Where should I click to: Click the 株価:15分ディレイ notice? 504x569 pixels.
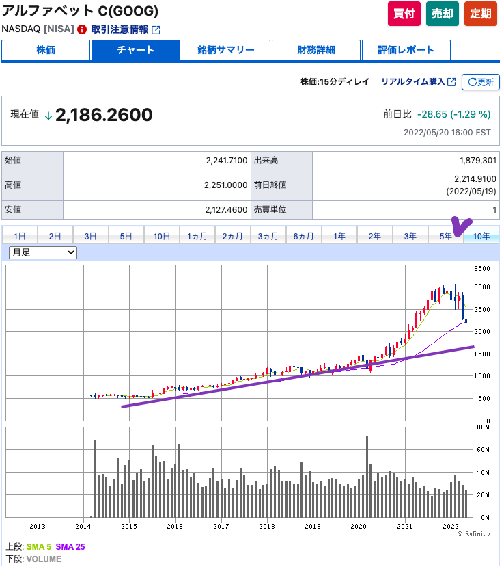click(335, 82)
